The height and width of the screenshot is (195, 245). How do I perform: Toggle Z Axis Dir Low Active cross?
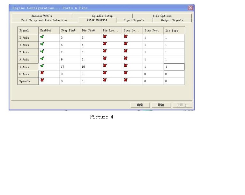click(x=105, y=51)
